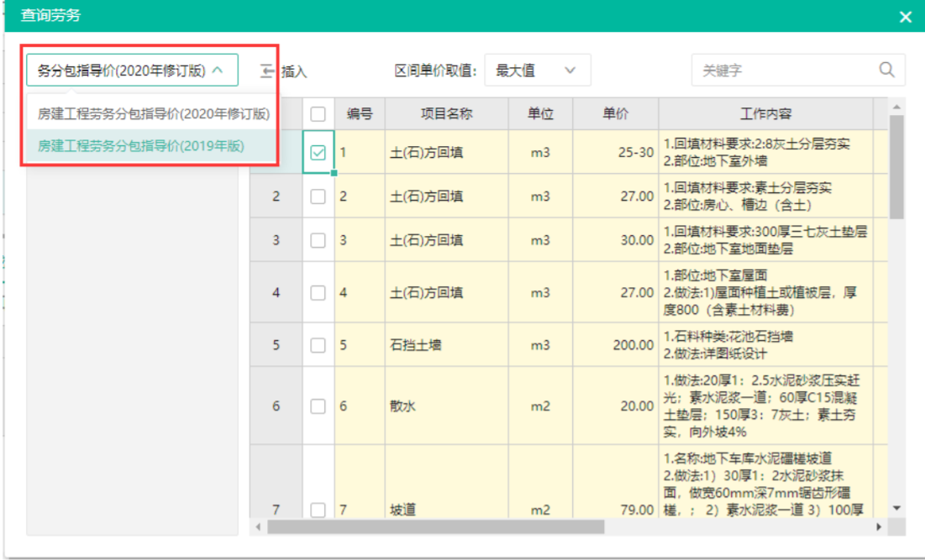Select 房建工程劳务分包指导价(2019年版) option
The height and width of the screenshot is (560, 925).
click(x=152, y=145)
